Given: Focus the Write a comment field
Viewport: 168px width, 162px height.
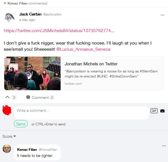Looking at the screenshot, I should point(81,113).
